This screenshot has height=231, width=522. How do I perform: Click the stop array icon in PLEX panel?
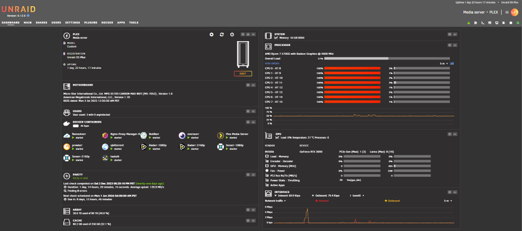211,34
